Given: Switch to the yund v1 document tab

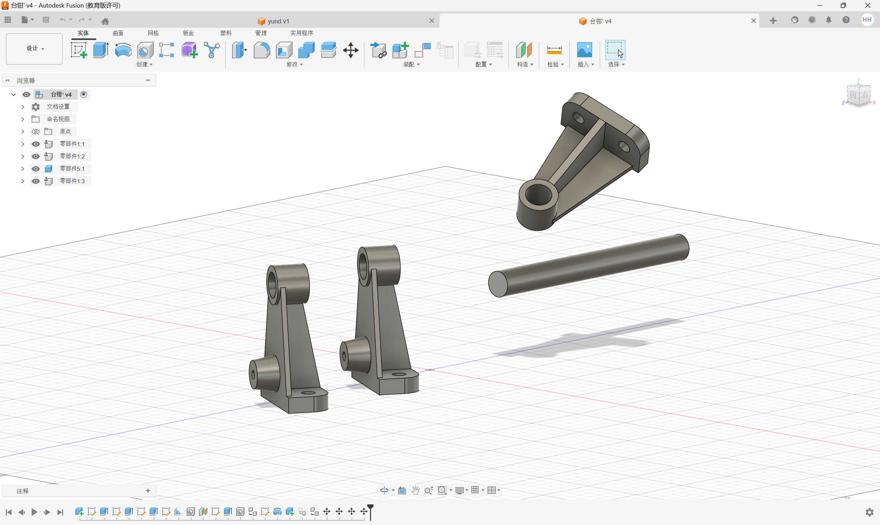Looking at the screenshot, I should 278,21.
